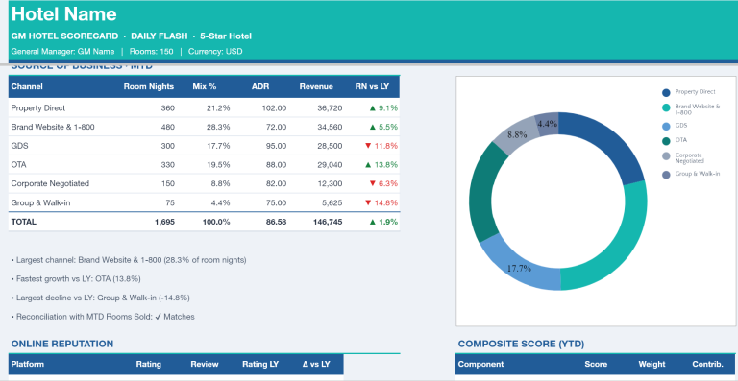Click the COMPOSITE SCORE (YTD) heading
The image size is (738, 381).
point(521,344)
